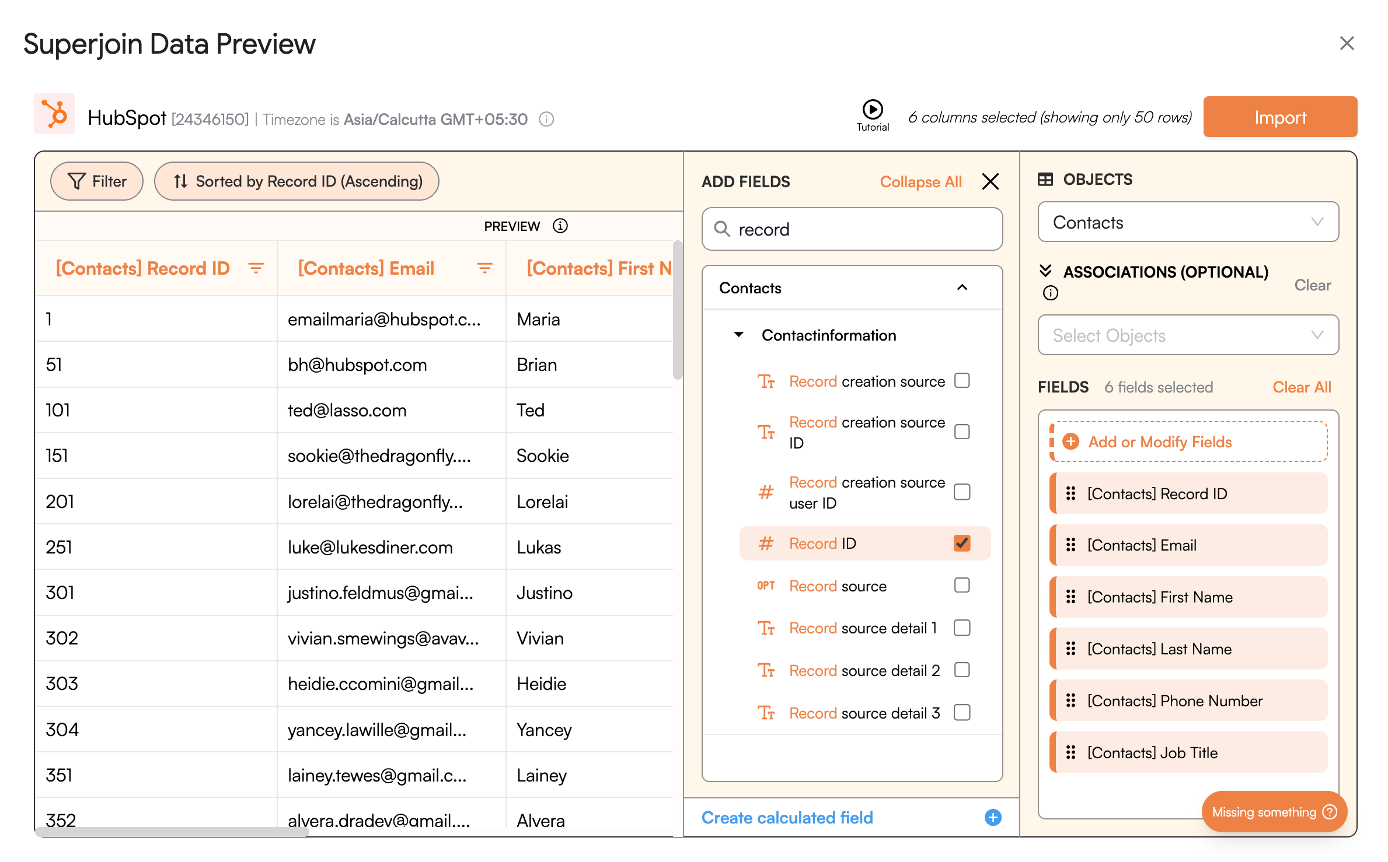1388x862 pixels.
Task: Open Record ID column filter icon
Action: pyautogui.click(x=256, y=268)
